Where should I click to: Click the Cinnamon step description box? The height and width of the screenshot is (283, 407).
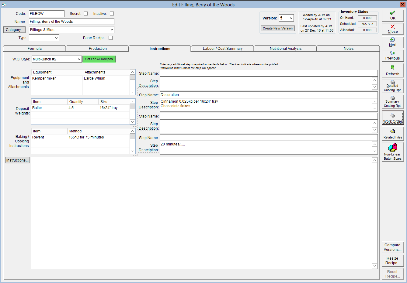[x=266, y=105]
